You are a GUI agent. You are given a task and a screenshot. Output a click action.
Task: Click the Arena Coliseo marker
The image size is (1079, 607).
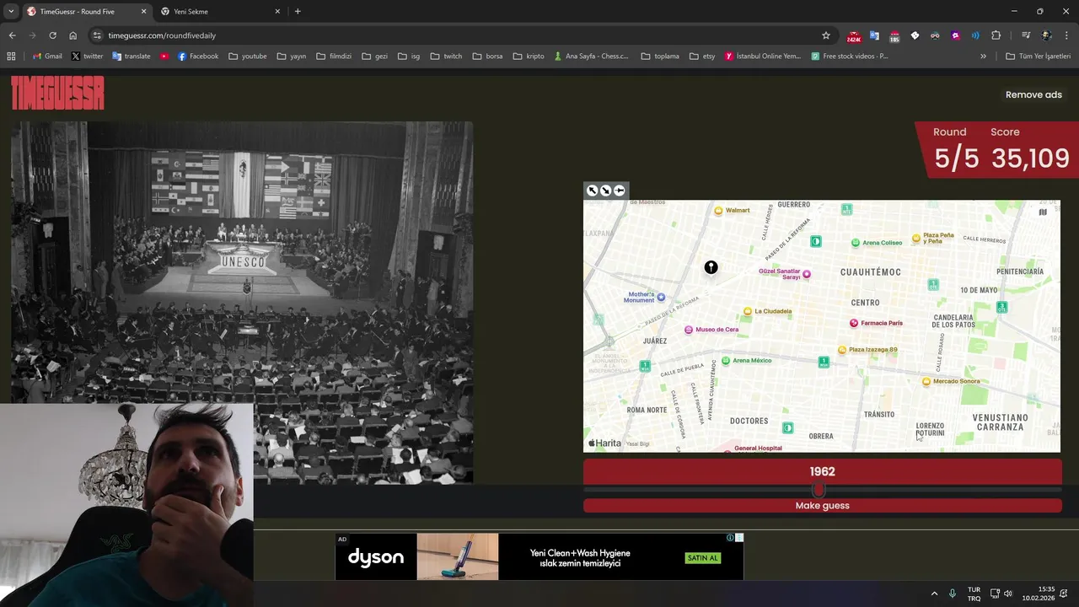pos(856,243)
